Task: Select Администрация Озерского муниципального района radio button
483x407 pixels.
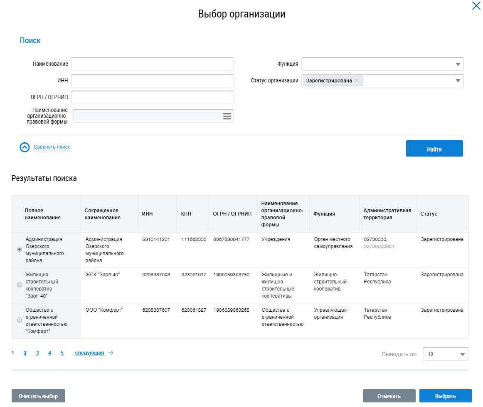Action: coord(19,249)
